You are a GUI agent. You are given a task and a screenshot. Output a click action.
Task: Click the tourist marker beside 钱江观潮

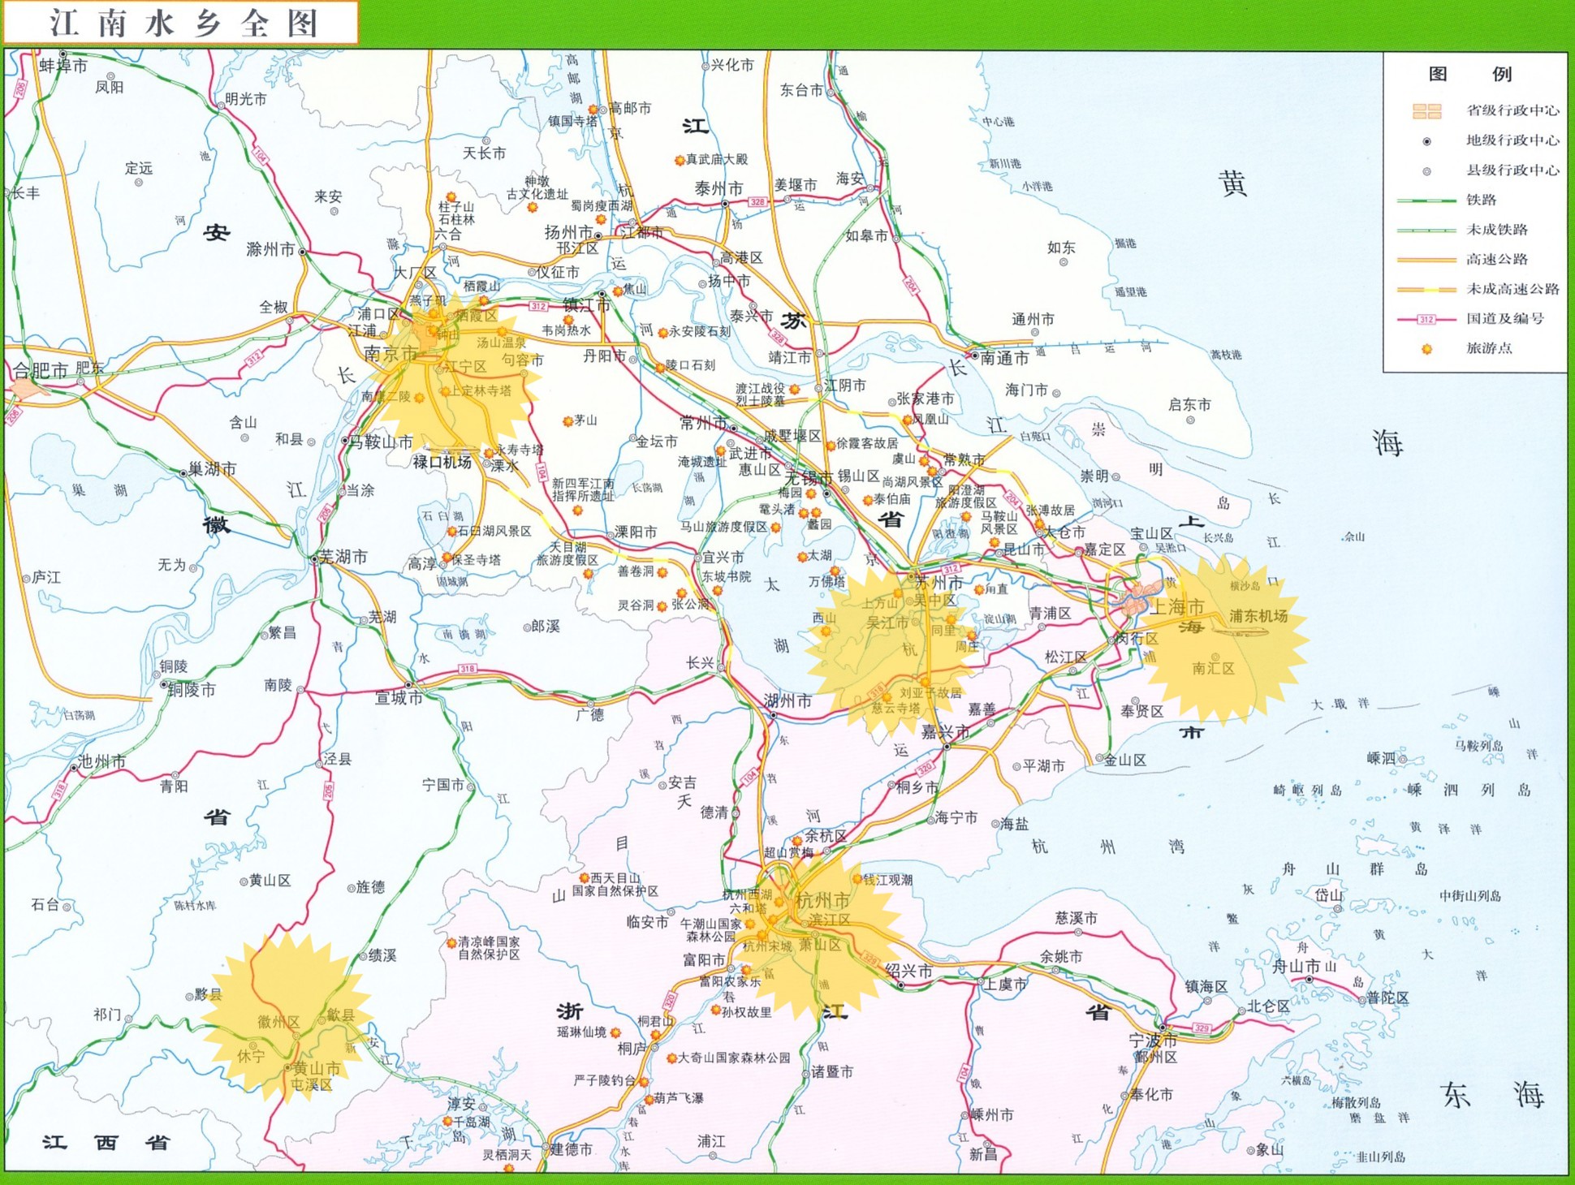coord(857,879)
